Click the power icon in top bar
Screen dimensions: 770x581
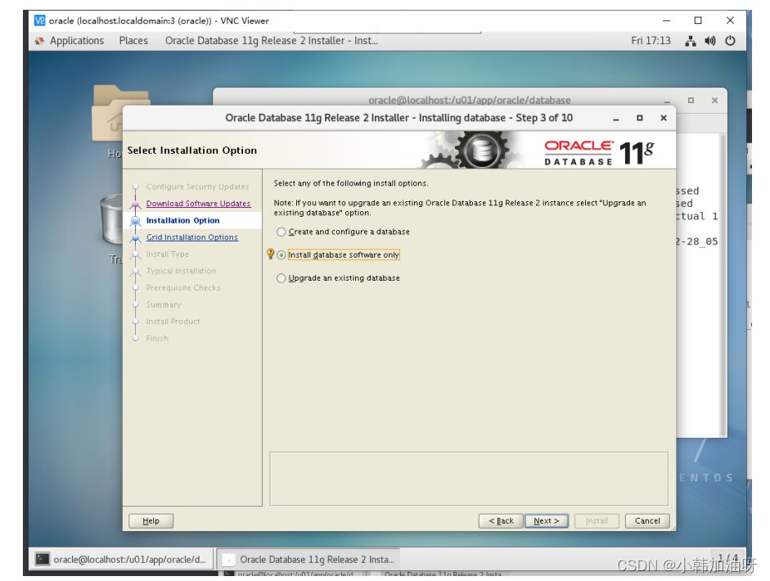tap(730, 41)
